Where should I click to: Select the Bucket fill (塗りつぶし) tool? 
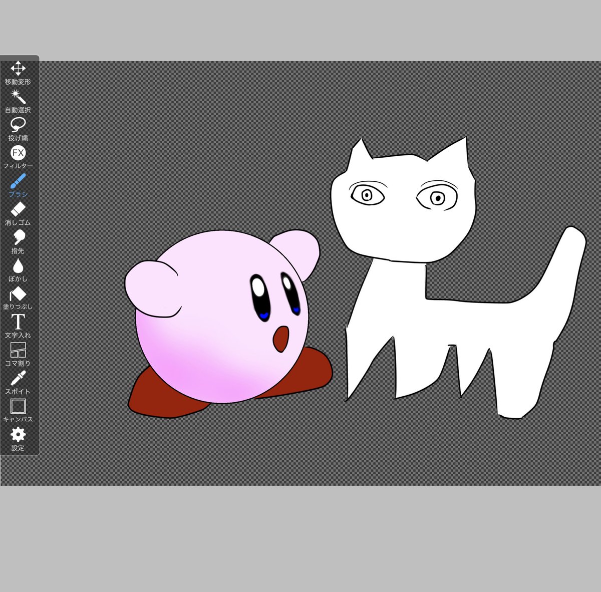point(18,298)
